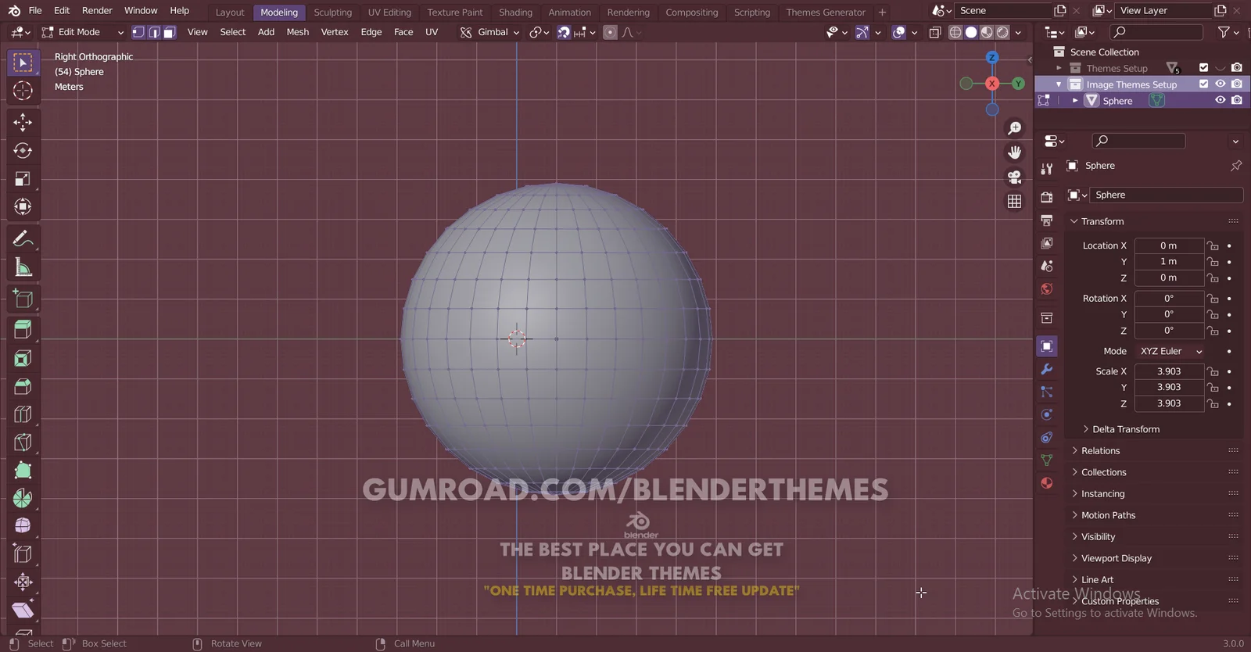Switch orthographic/perspective grid icon
This screenshot has height=652, width=1251.
tap(1015, 201)
